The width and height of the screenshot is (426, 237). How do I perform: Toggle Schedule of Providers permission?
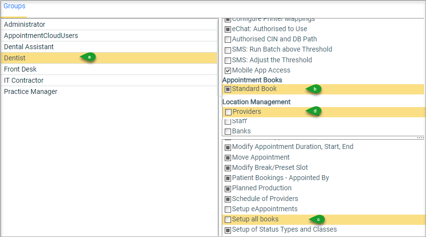click(x=228, y=199)
